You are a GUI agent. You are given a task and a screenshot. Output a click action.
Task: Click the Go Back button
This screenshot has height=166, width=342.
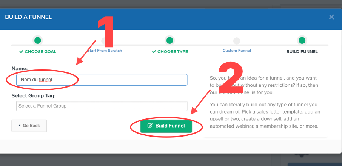[x=29, y=126]
